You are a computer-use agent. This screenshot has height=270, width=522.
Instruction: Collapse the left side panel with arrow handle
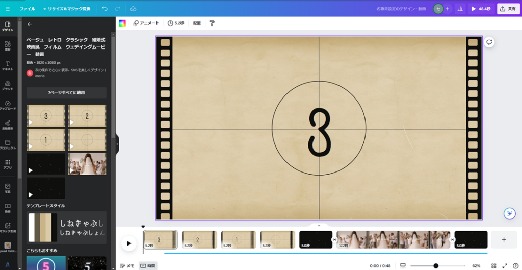click(x=117, y=144)
